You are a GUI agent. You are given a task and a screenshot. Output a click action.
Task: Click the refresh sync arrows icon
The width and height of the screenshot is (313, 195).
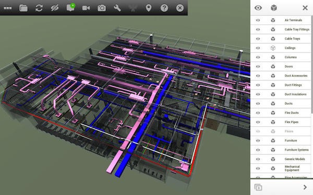(x=39, y=8)
